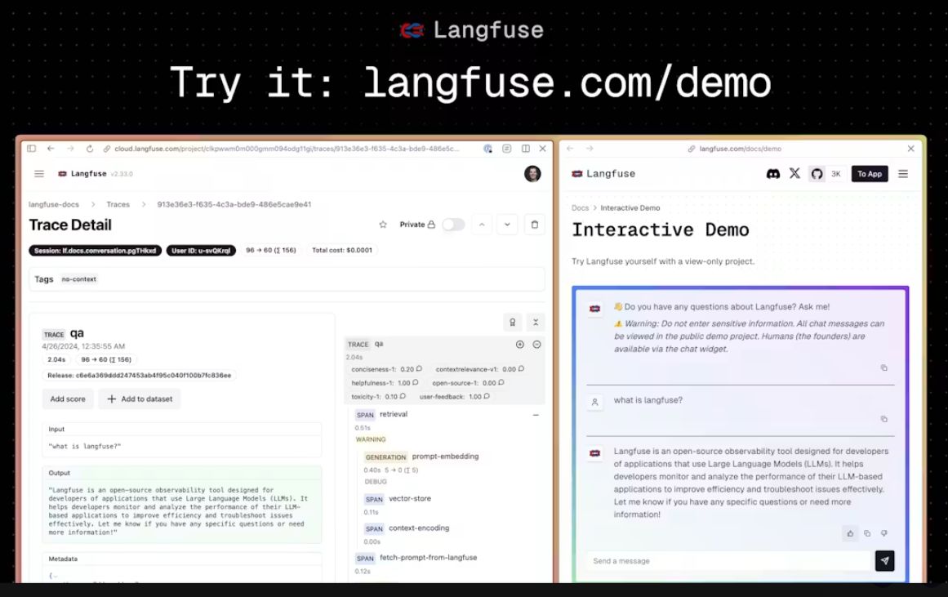Open the hamburger menu in Langfuse app
Image resolution: width=948 pixels, height=597 pixels.
tap(39, 174)
